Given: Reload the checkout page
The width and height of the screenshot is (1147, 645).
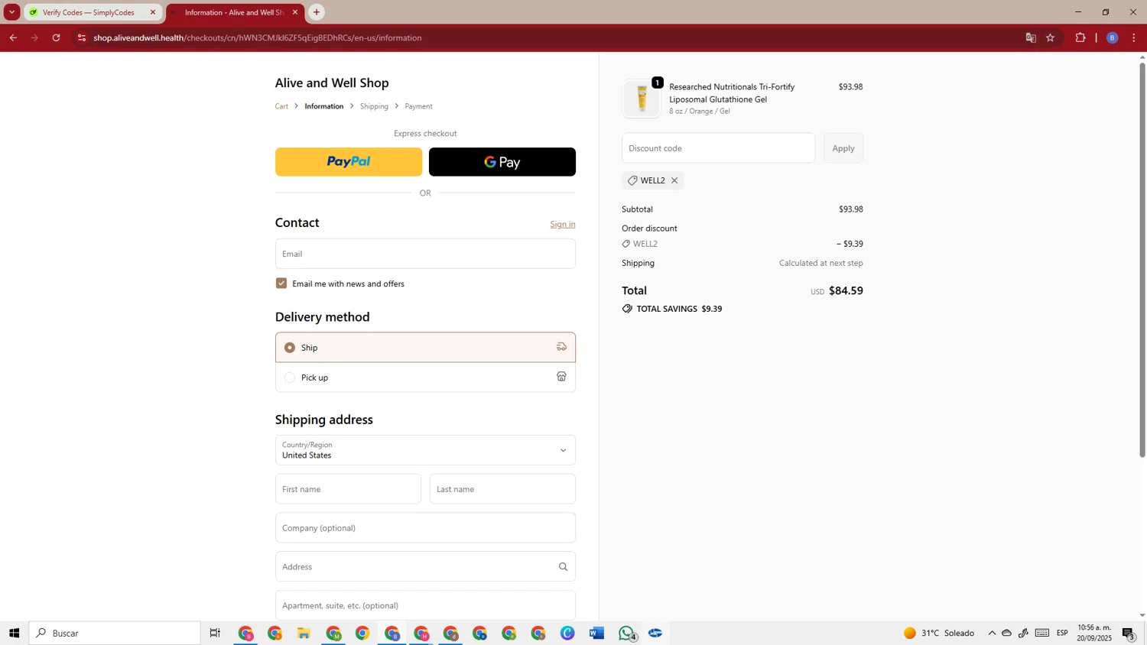Looking at the screenshot, I should click(x=56, y=37).
